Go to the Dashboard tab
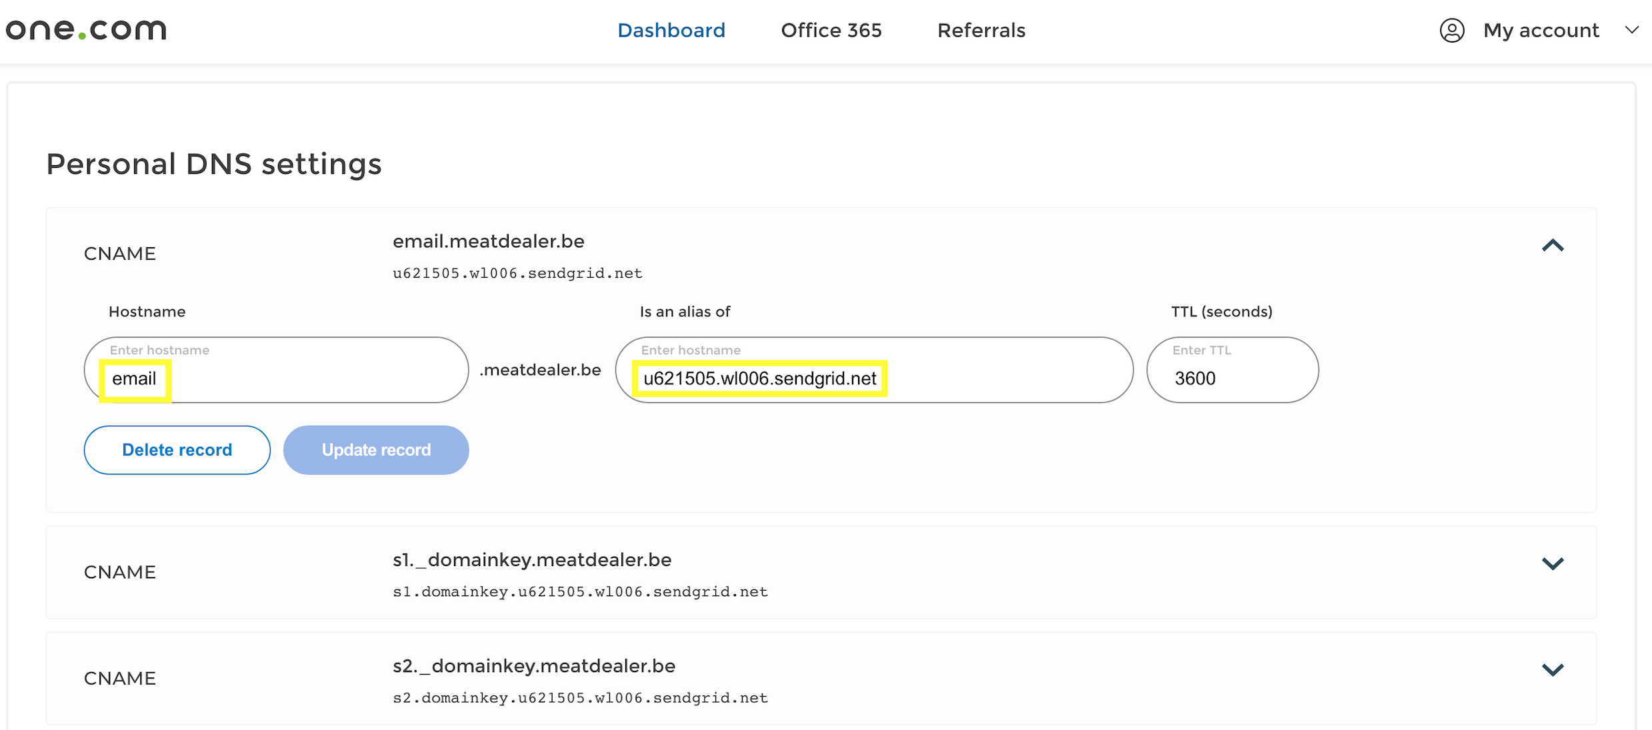The width and height of the screenshot is (1652, 730). click(671, 30)
